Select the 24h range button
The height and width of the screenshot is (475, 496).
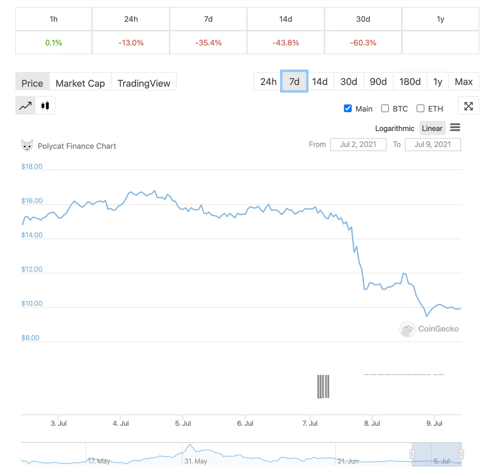coord(268,82)
